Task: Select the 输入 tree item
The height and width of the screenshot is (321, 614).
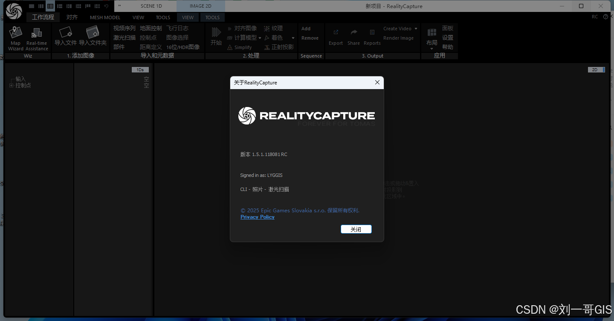Action: point(20,79)
